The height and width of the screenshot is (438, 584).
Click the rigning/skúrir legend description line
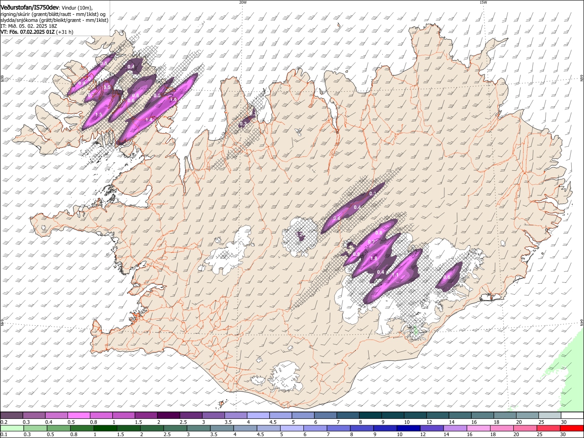(53, 14)
